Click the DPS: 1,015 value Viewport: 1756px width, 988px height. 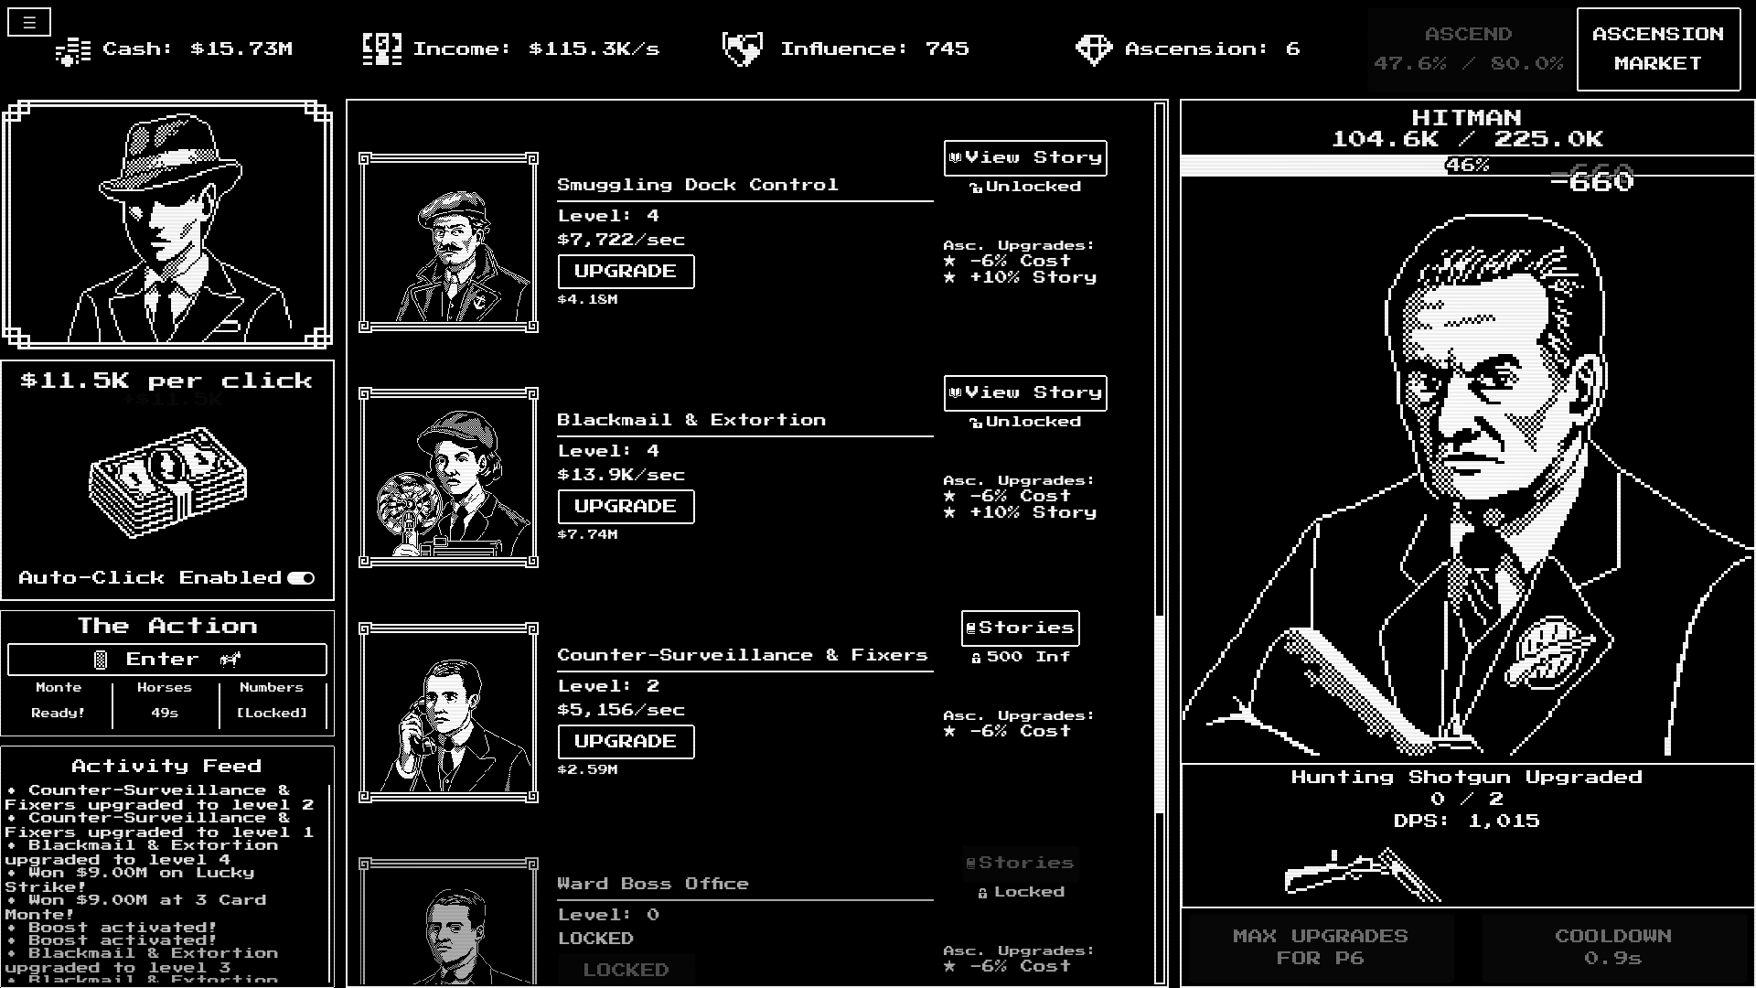point(1467,822)
